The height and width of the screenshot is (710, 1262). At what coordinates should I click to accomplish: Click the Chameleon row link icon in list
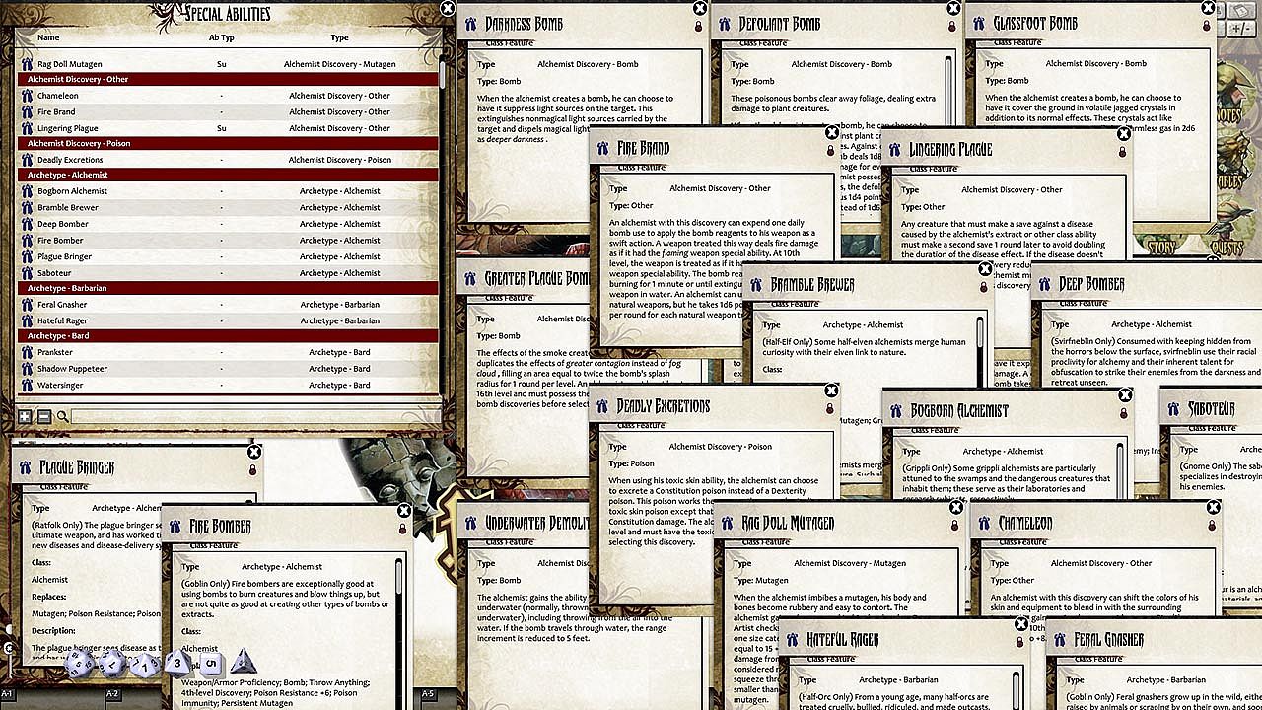[x=28, y=96]
